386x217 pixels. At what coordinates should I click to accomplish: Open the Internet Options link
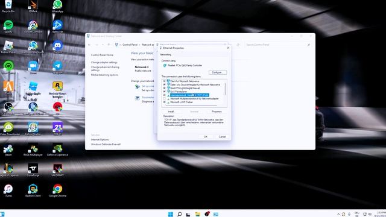tap(100, 139)
